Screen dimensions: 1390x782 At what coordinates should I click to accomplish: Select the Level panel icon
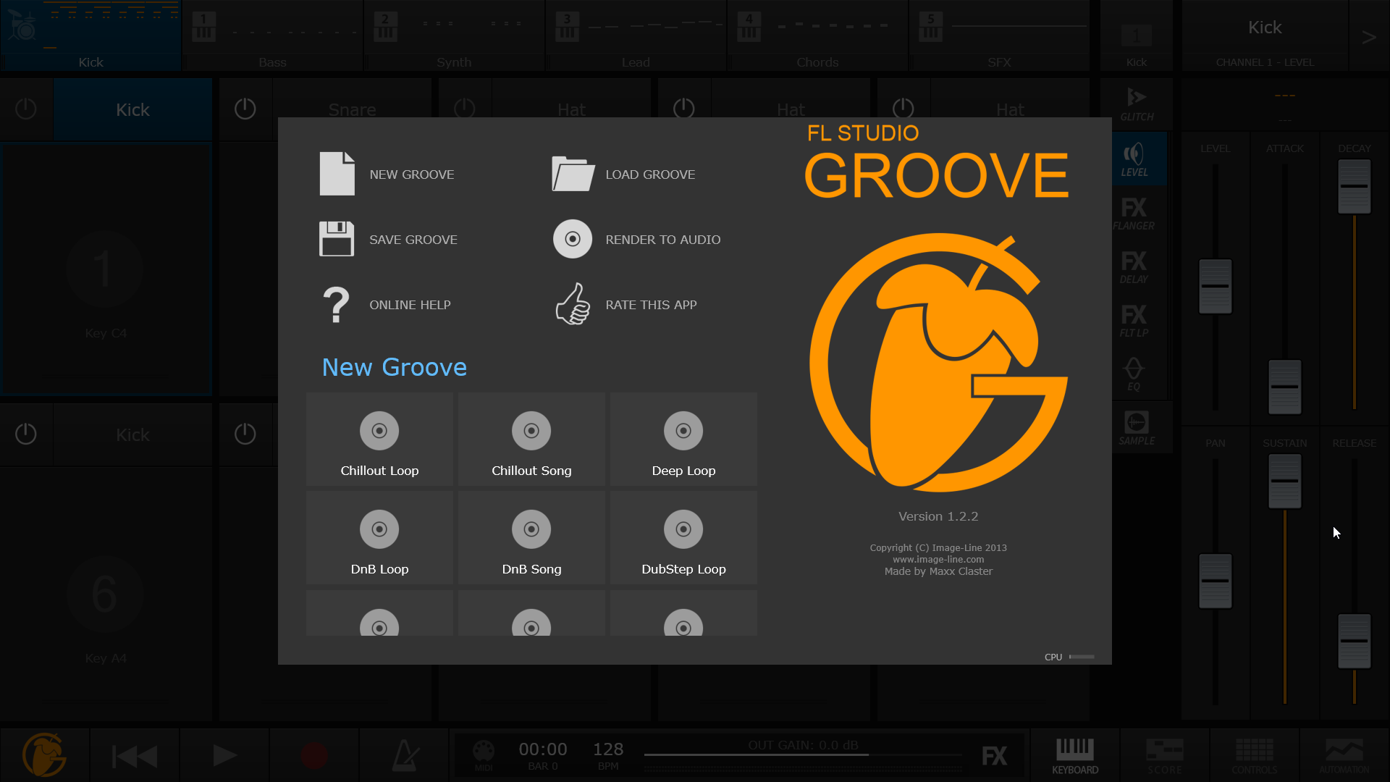click(1134, 159)
